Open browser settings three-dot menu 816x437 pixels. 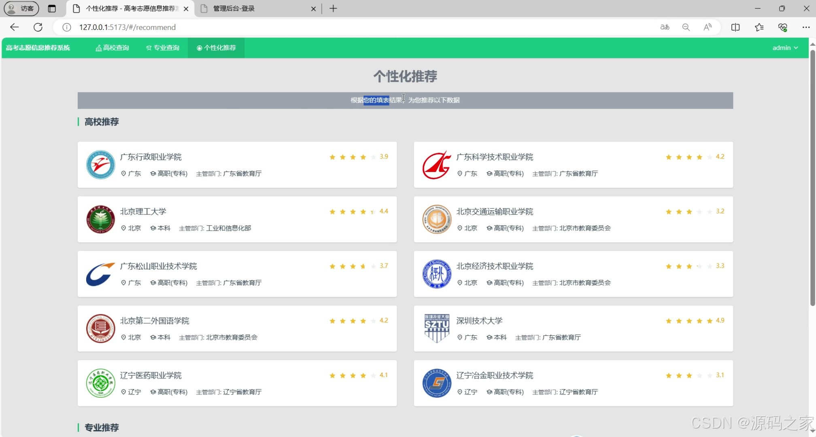805,27
